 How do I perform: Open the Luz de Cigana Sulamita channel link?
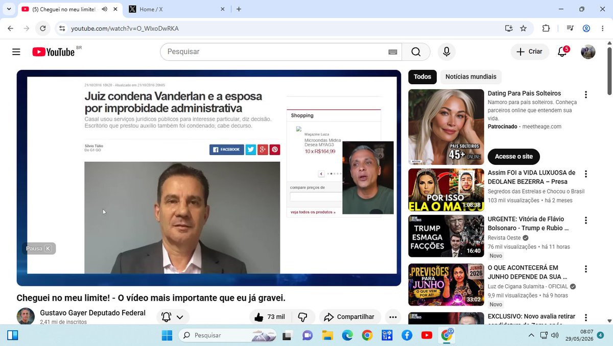click(x=528, y=286)
